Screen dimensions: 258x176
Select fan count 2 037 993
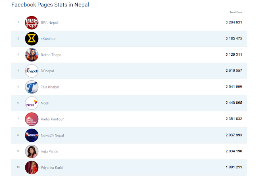coord(234,135)
